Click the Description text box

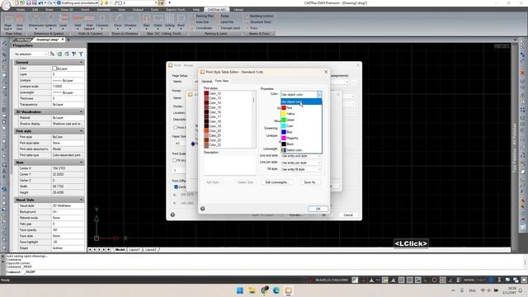click(229, 165)
